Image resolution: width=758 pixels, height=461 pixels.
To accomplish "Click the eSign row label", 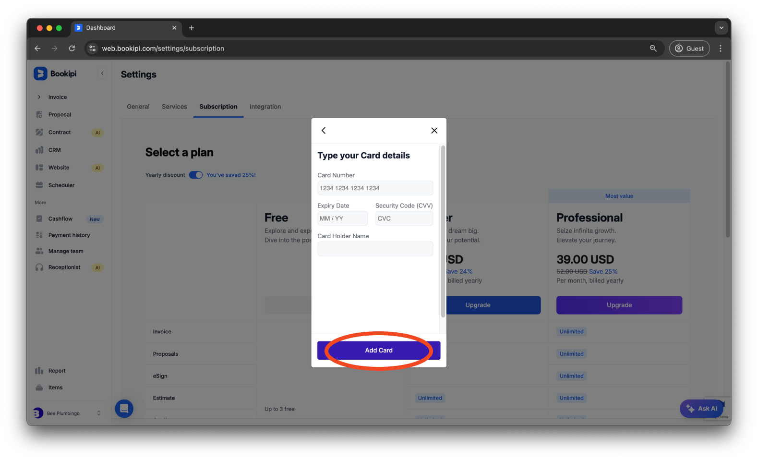I will click(x=160, y=376).
